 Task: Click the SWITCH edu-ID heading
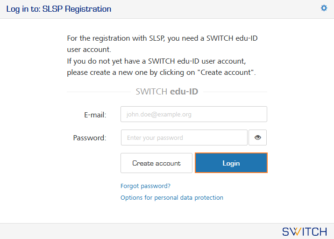[x=167, y=92]
